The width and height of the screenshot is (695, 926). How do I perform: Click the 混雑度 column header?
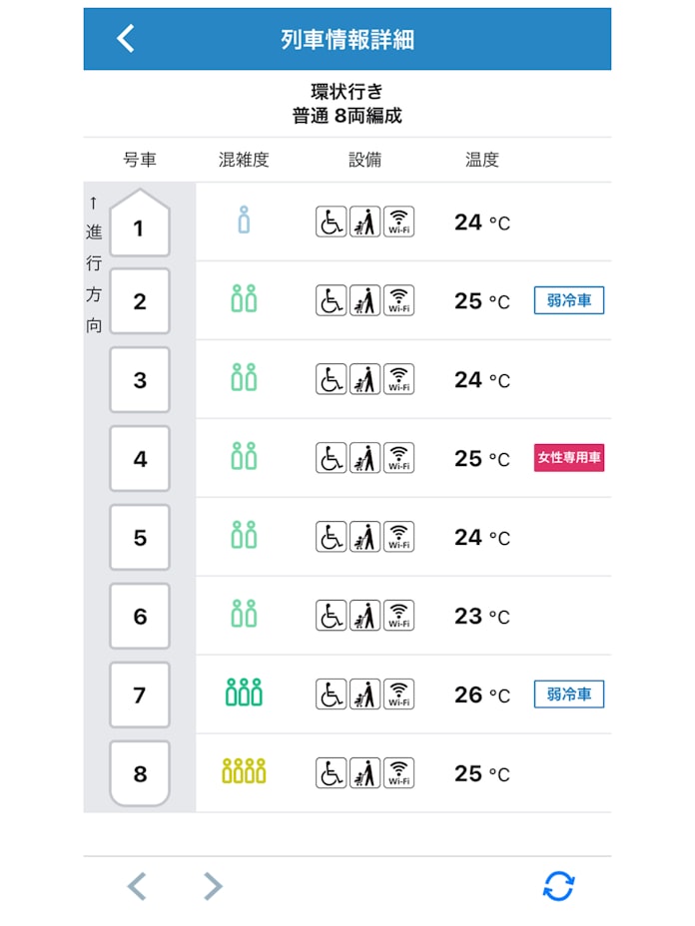244,160
